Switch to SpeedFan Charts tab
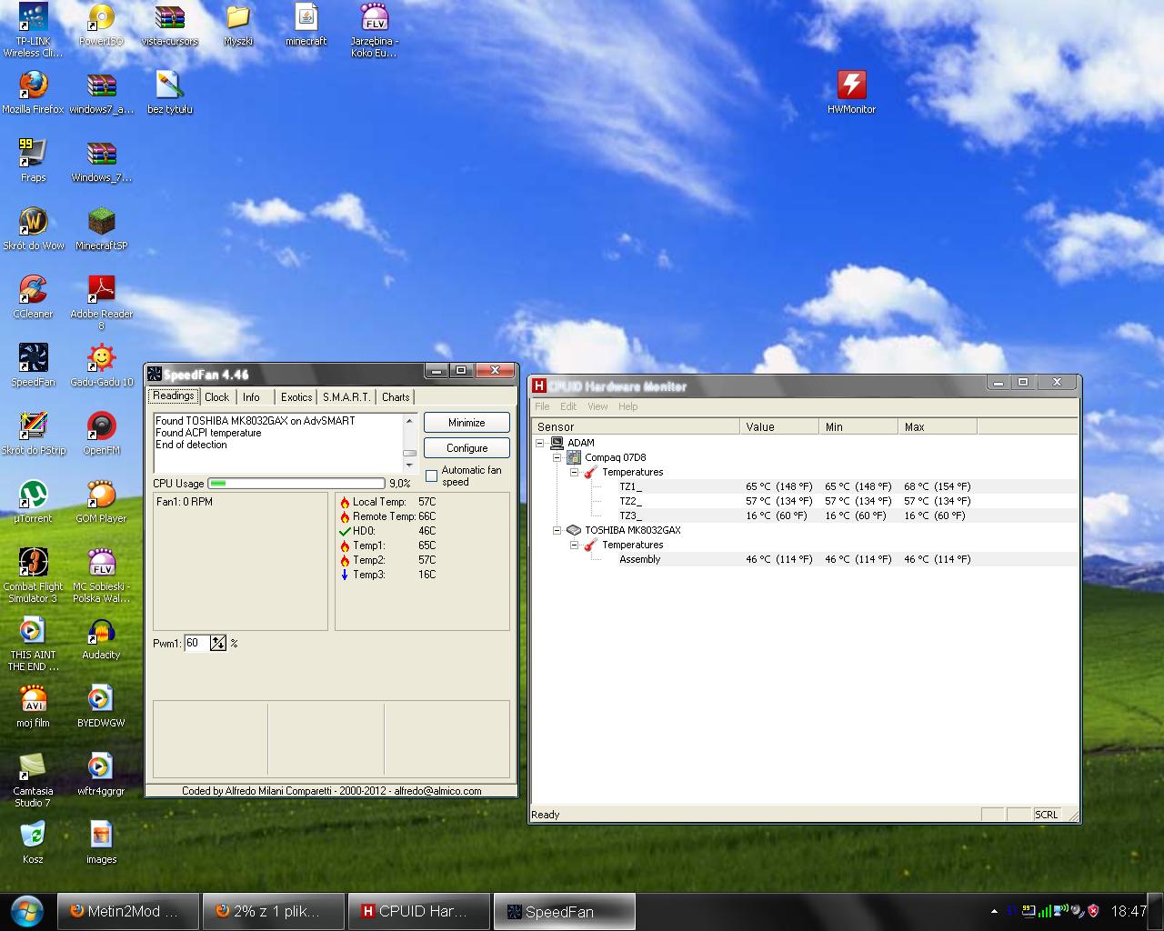Screen dimensions: 1164x931 (396, 397)
